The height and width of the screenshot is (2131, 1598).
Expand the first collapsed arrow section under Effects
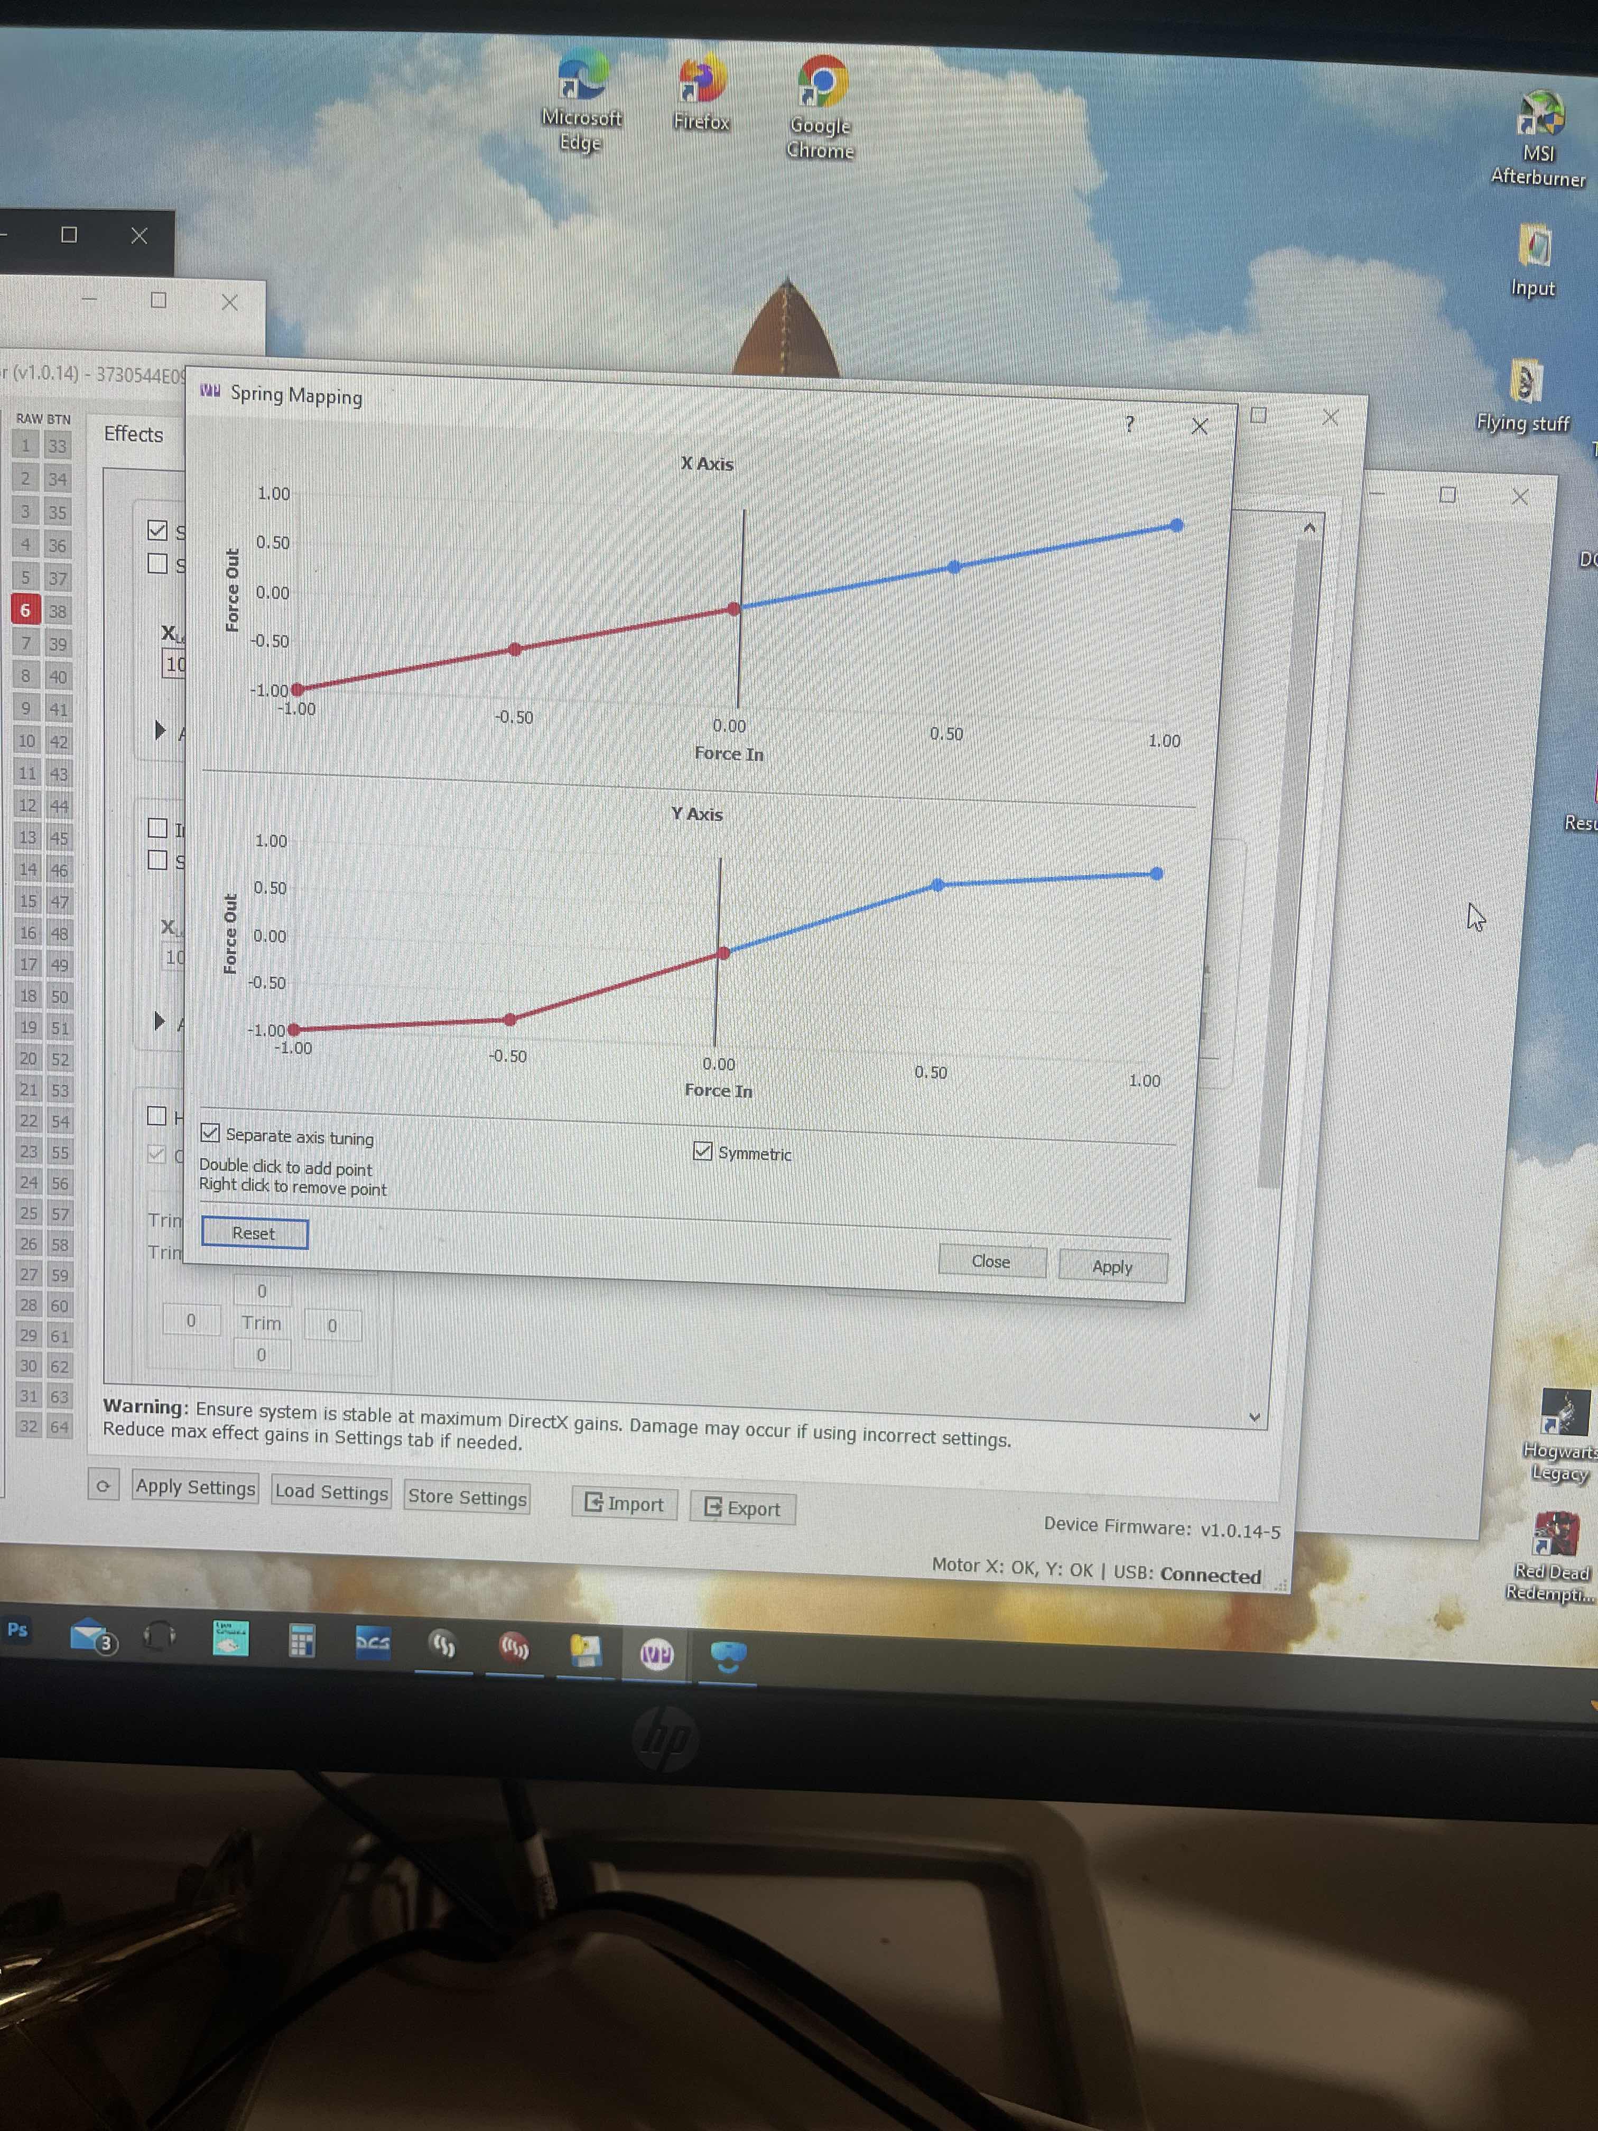coord(161,730)
